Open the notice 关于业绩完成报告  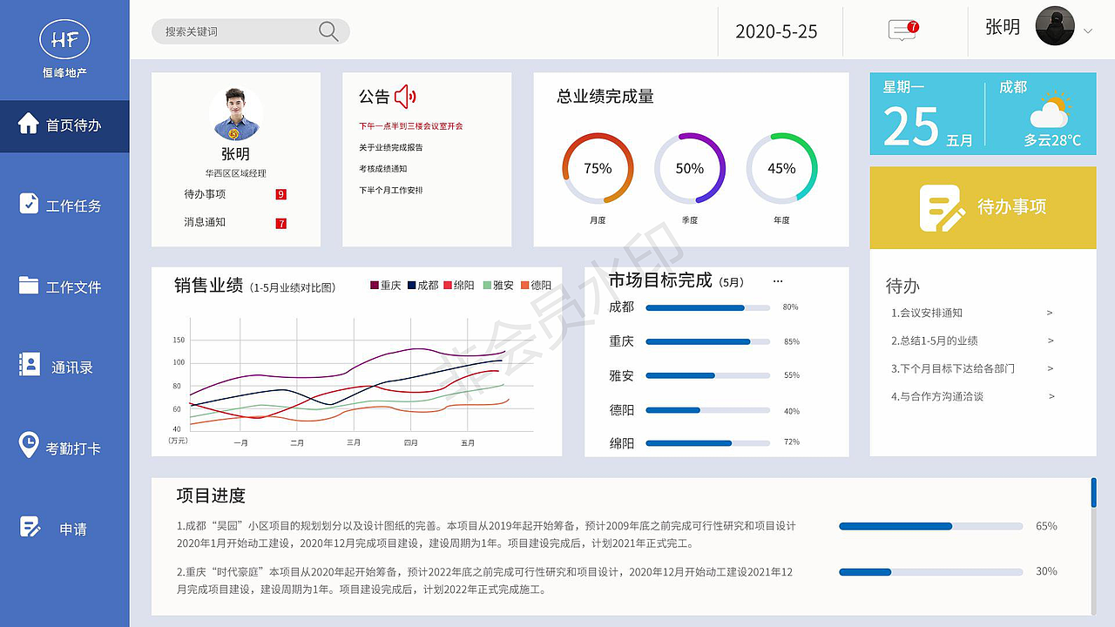tap(390, 148)
